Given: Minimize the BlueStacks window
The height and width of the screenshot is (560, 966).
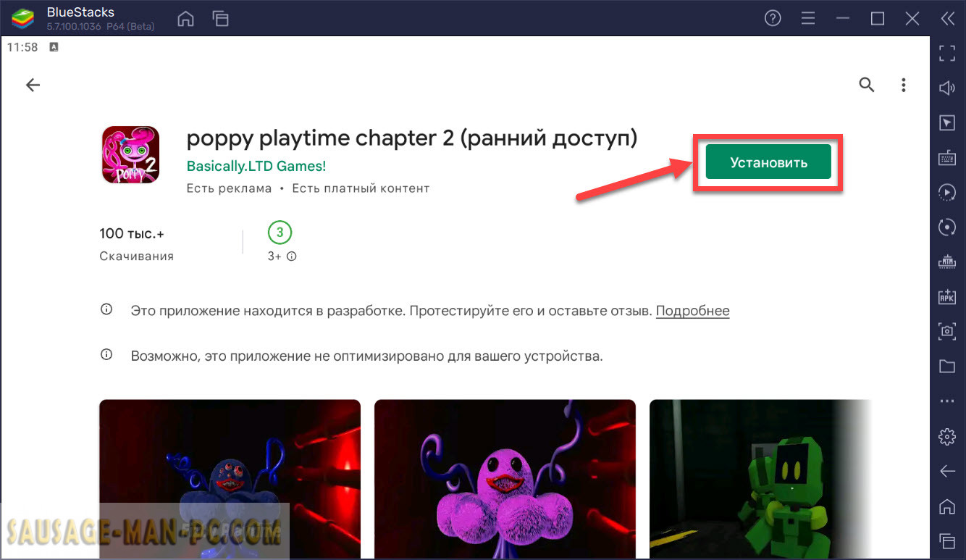Looking at the screenshot, I should click(843, 19).
